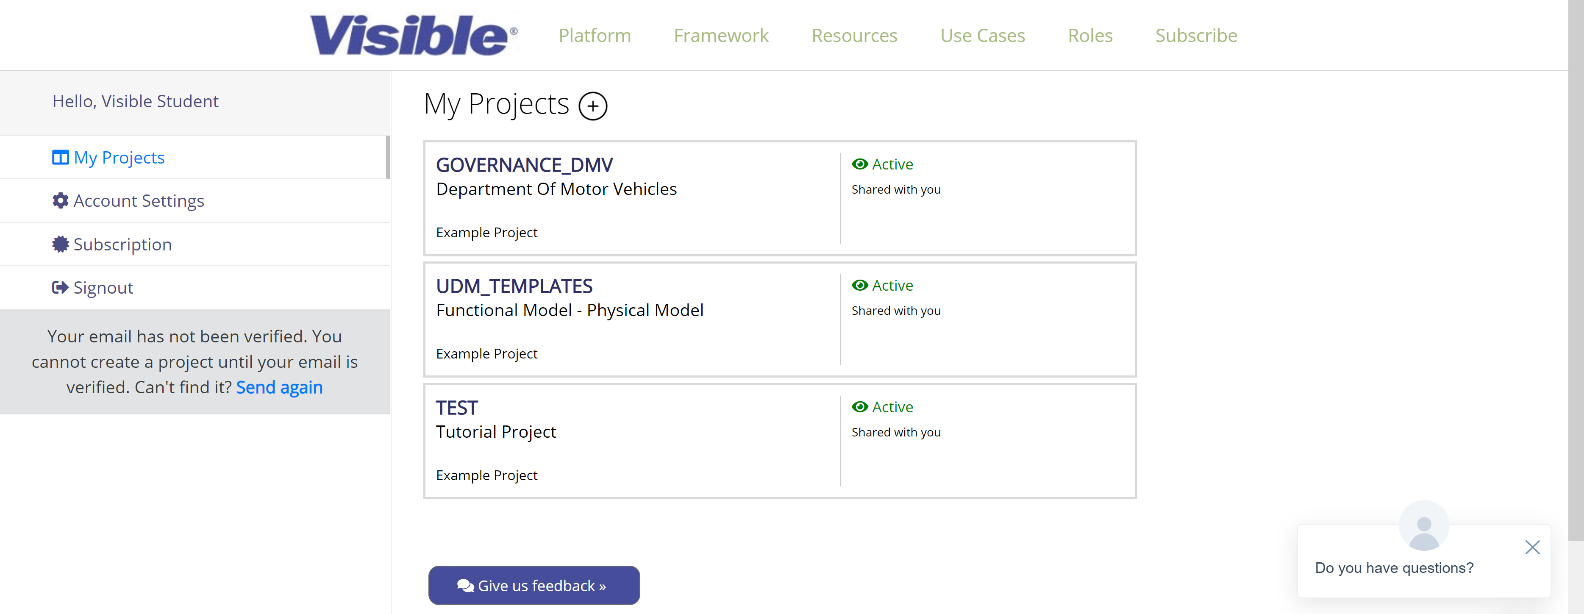This screenshot has height=614, width=1584.
Task: Click the feedback speech bubbles icon
Action: coord(465,586)
